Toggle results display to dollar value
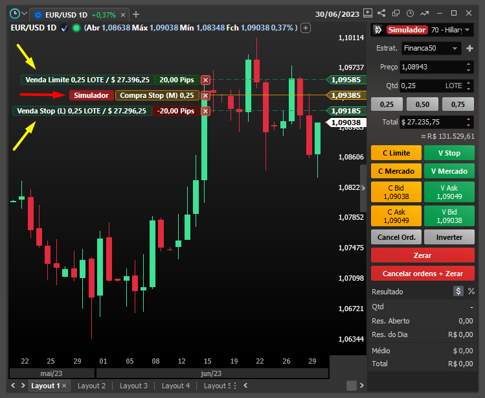Image resolution: width=485 pixels, height=398 pixels. tap(458, 292)
